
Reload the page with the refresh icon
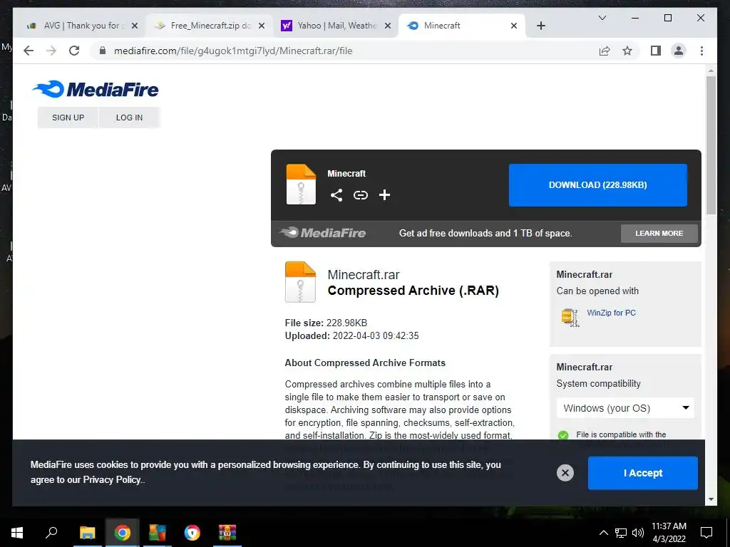point(74,51)
